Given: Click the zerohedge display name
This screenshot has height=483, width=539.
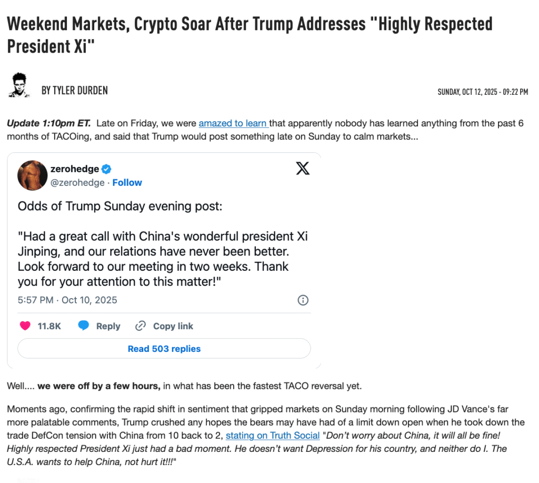Looking at the screenshot, I should [75, 169].
